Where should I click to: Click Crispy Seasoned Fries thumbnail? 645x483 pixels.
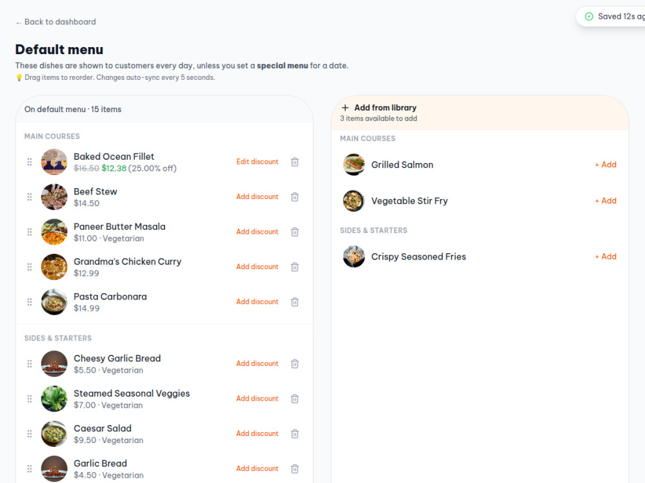tap(353, 256)
